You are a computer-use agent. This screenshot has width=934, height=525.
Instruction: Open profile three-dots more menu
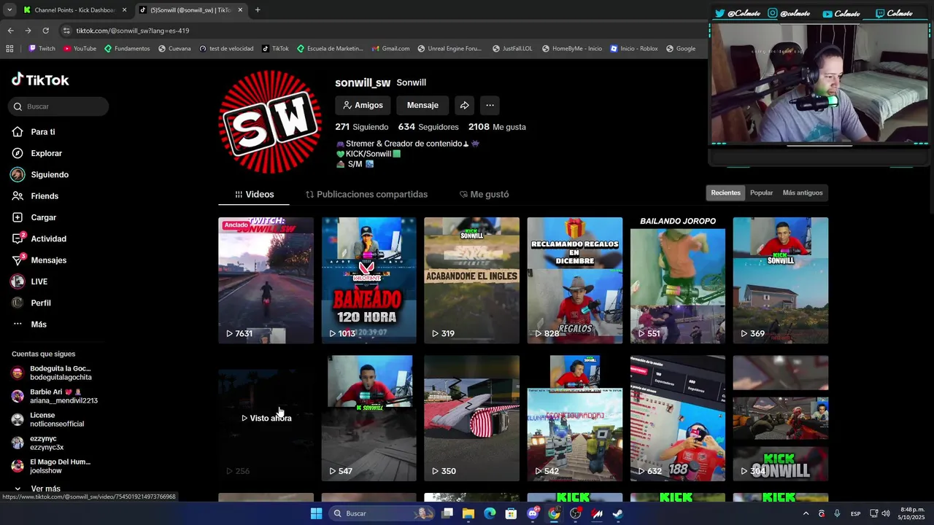tap(490, 105)
